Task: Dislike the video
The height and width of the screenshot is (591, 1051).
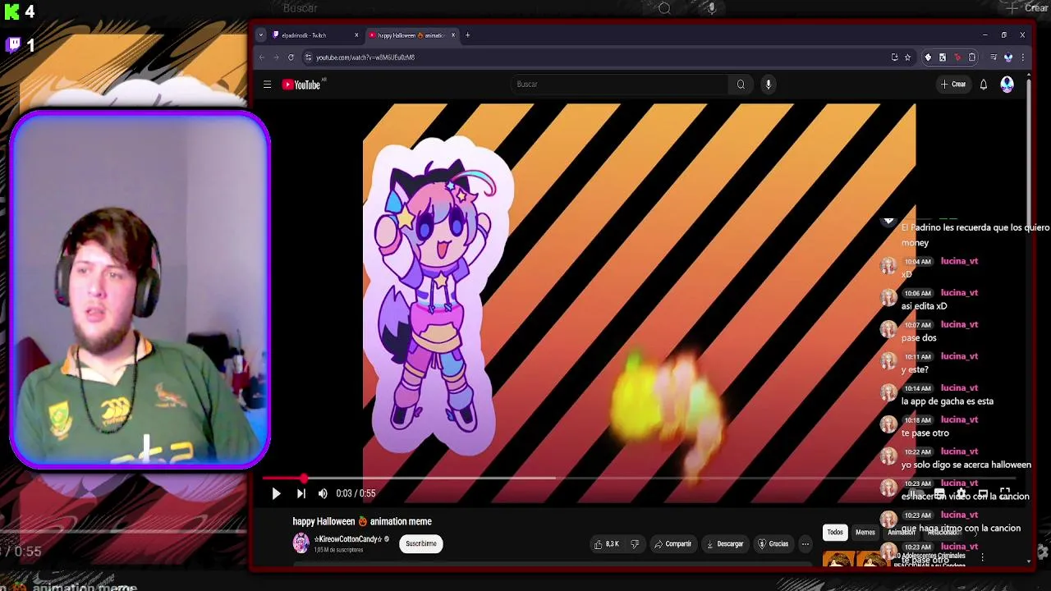Action: click(635, 543)
